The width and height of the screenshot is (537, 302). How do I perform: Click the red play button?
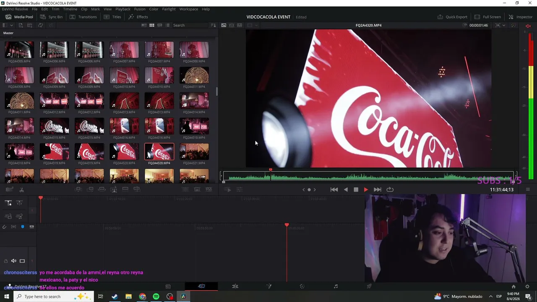coord(366,190)
